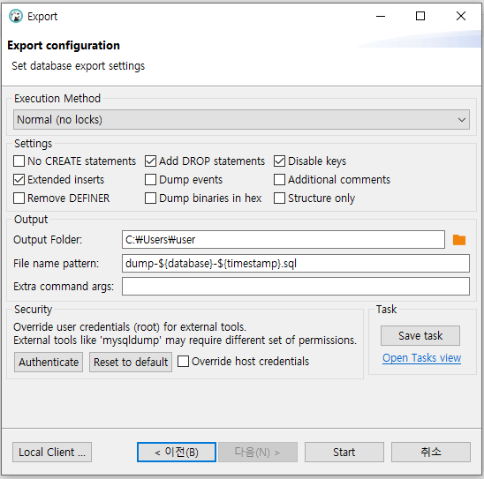The width and height of the screenshot is (484, 479).
Task: Select the Structure only checkbox
Action: (279, 198)
